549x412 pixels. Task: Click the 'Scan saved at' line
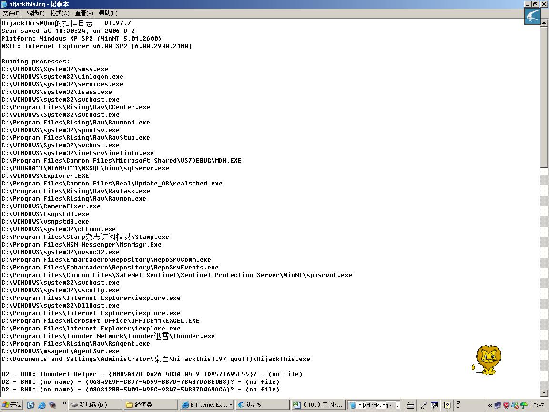pyautogui.click(x=68, y=31)
